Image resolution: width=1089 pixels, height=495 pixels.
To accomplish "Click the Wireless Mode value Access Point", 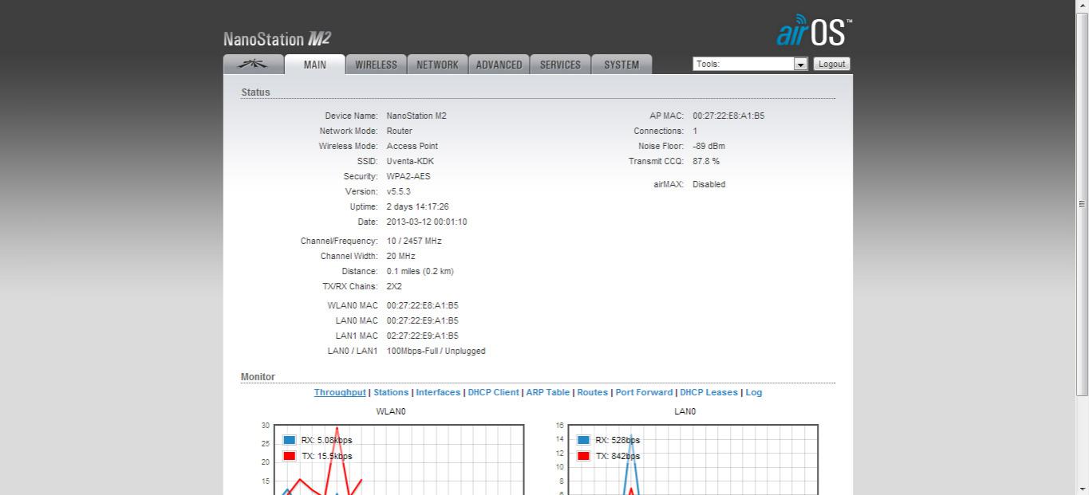I will pyautogui.click(x=412, y=146).
